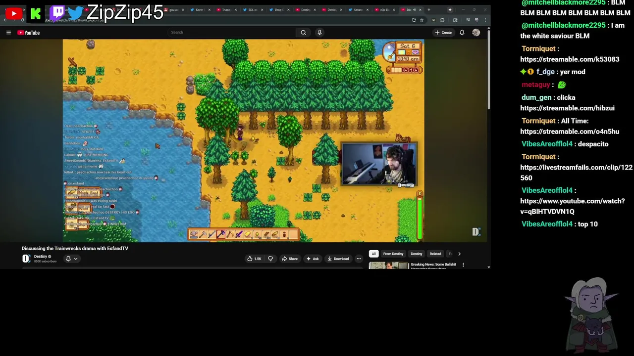Select the Destiny filter chip
634x356 pixels.
click(x=416, y=254)
